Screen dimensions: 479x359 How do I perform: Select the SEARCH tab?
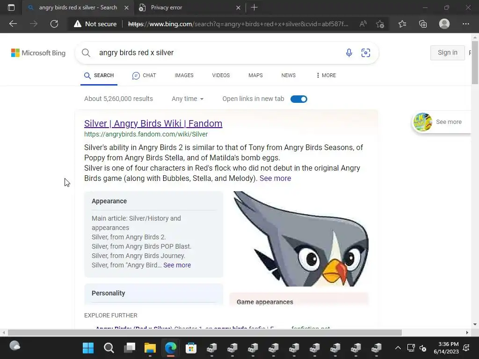tap(99, 75)
